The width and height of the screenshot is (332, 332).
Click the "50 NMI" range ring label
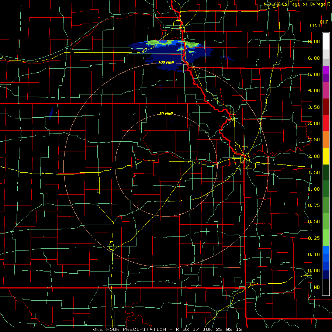166,114
